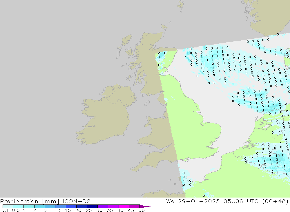Select the 5–10 mm blue legend swatch
Image resolution: width=290 pixels, height=212 pixels.
point(50,206)
